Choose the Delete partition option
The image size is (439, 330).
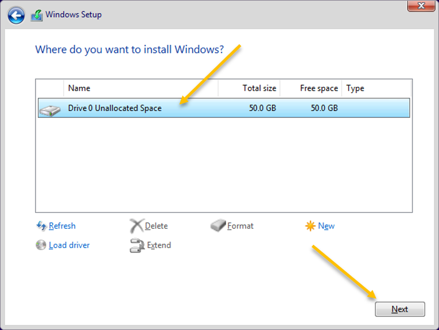click(x=156, y=226)
